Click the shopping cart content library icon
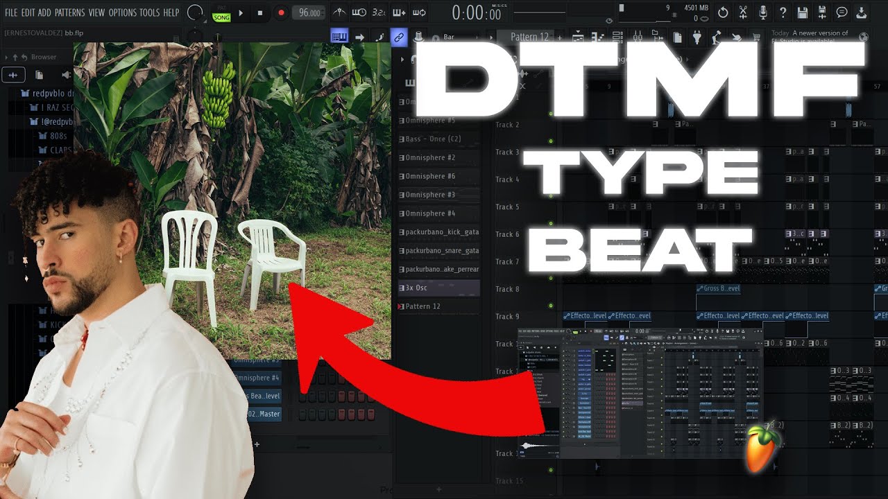 [x=756, y=37]
